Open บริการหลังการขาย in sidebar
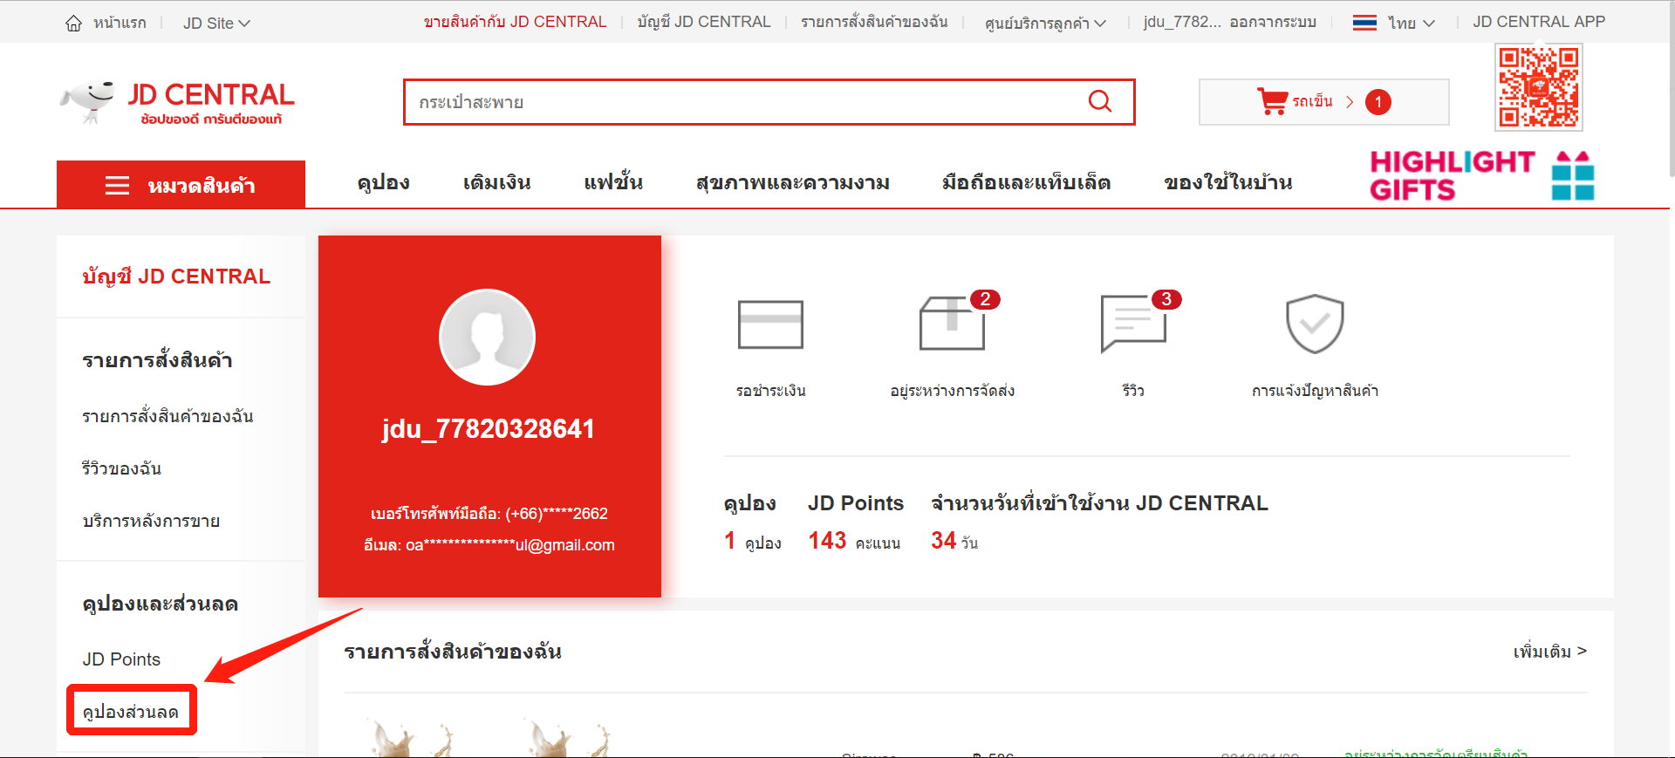The image size is (1675, 758). (151, 521)
